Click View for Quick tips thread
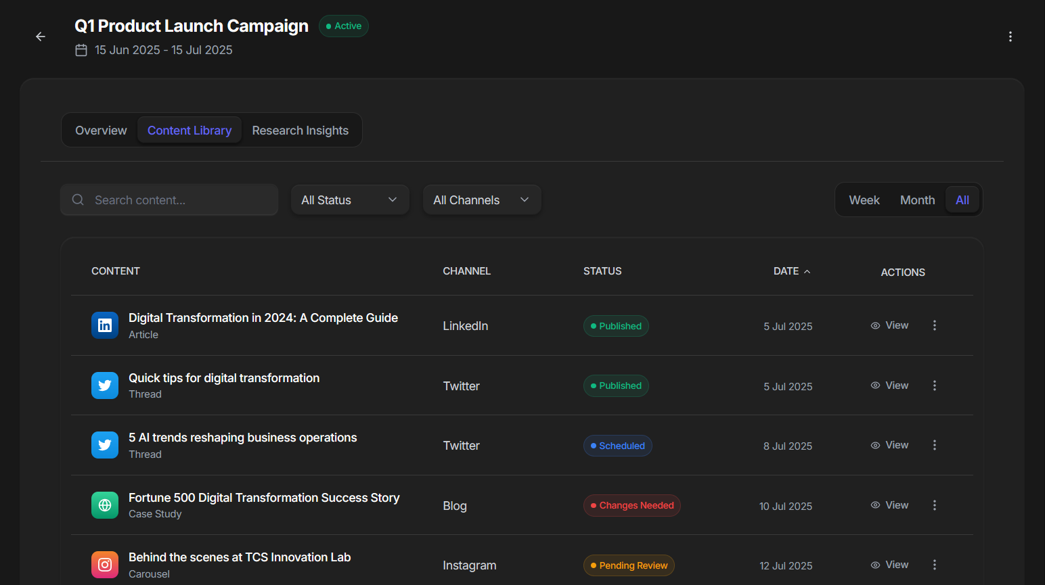The image size is (1045, 585). click(889, 385)
